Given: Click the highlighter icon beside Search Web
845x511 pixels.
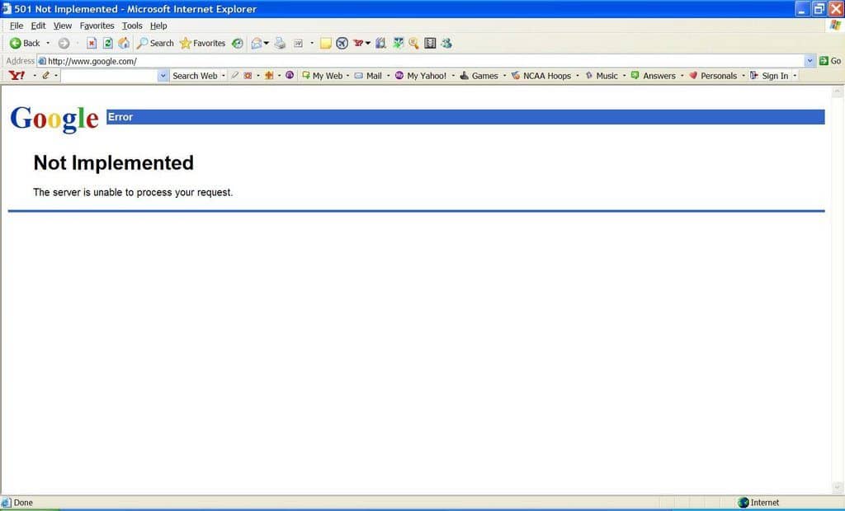Looking at the screenshot, I should pos(234,75).
